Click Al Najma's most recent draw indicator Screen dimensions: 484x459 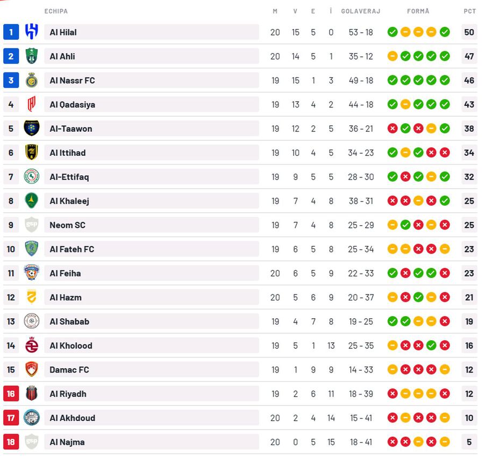(x=445, y=442)
